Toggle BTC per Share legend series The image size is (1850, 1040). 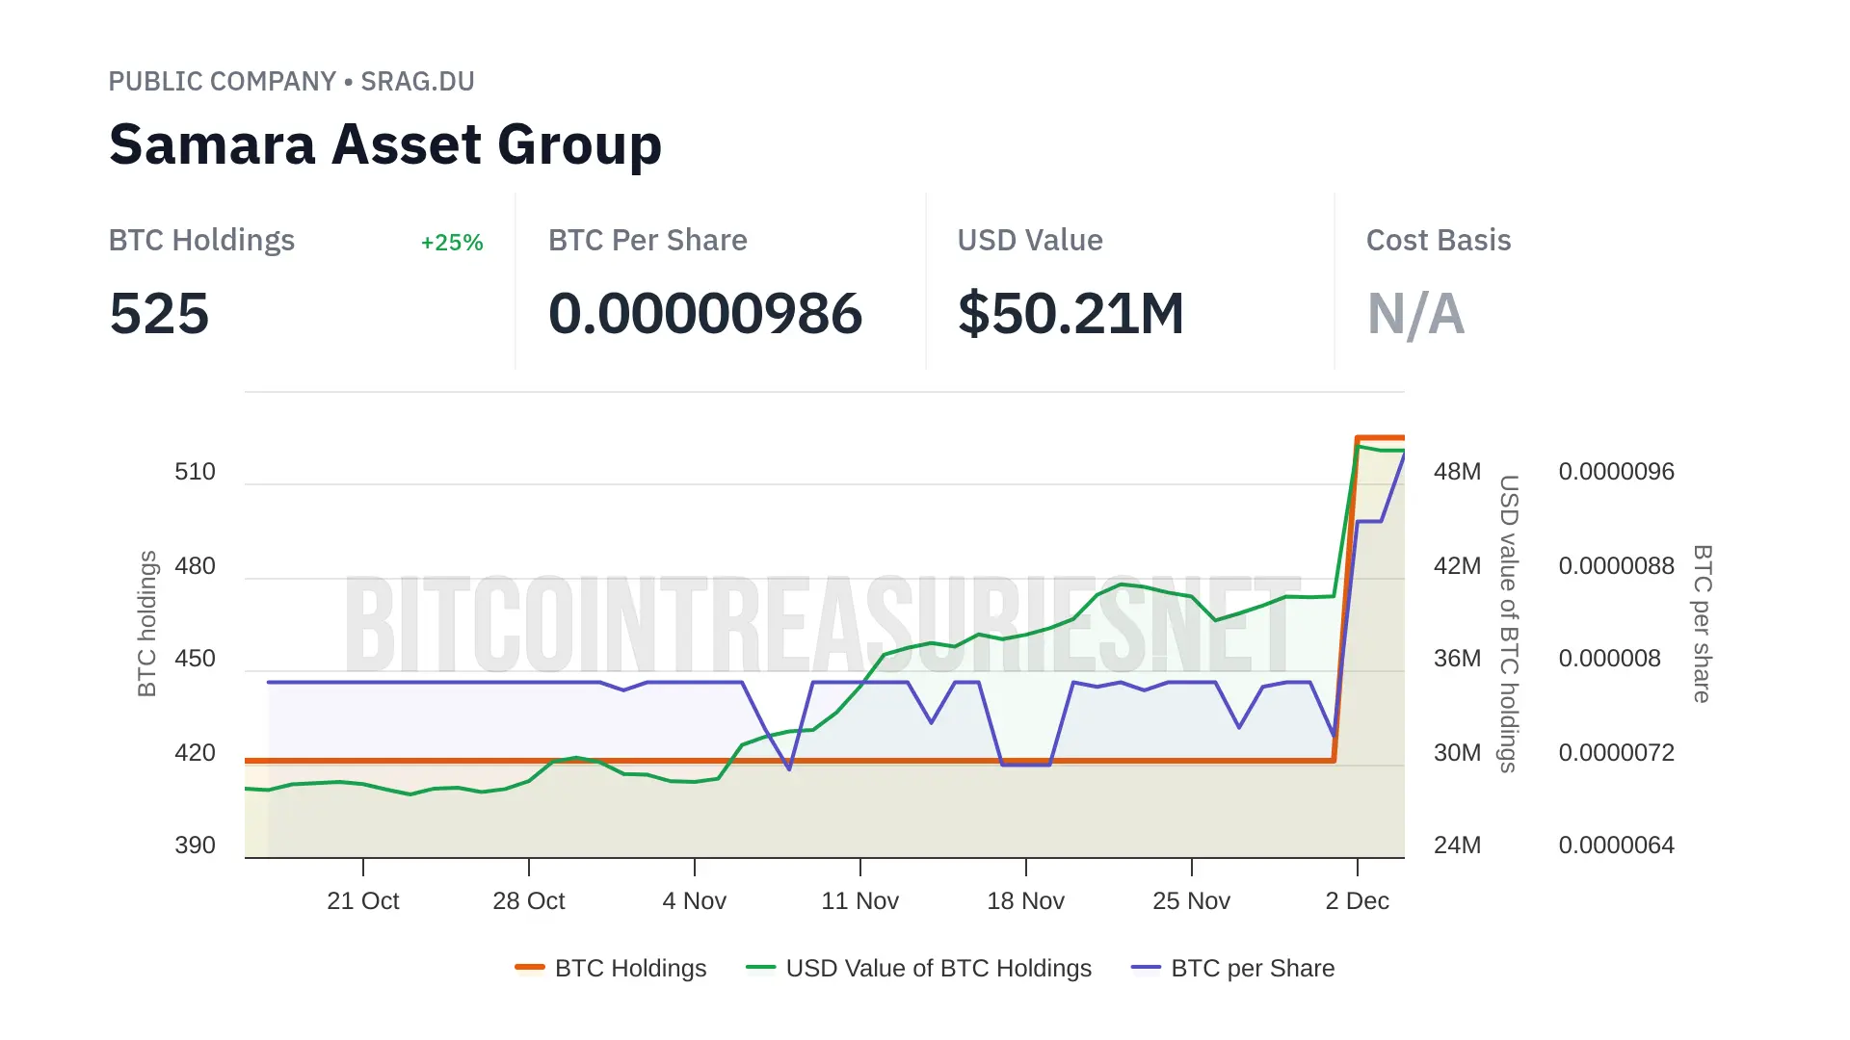coord(1252,968)
